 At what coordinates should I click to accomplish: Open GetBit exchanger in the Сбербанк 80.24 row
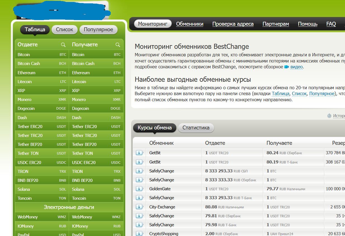(x=155, y=153)
